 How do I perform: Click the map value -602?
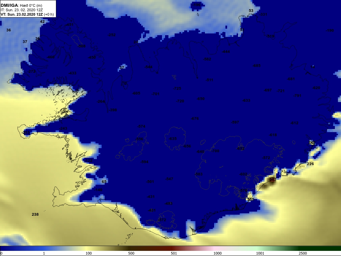click(243, 174)
